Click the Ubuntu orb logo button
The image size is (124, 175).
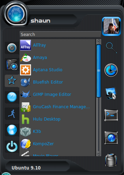coord(16,14)
